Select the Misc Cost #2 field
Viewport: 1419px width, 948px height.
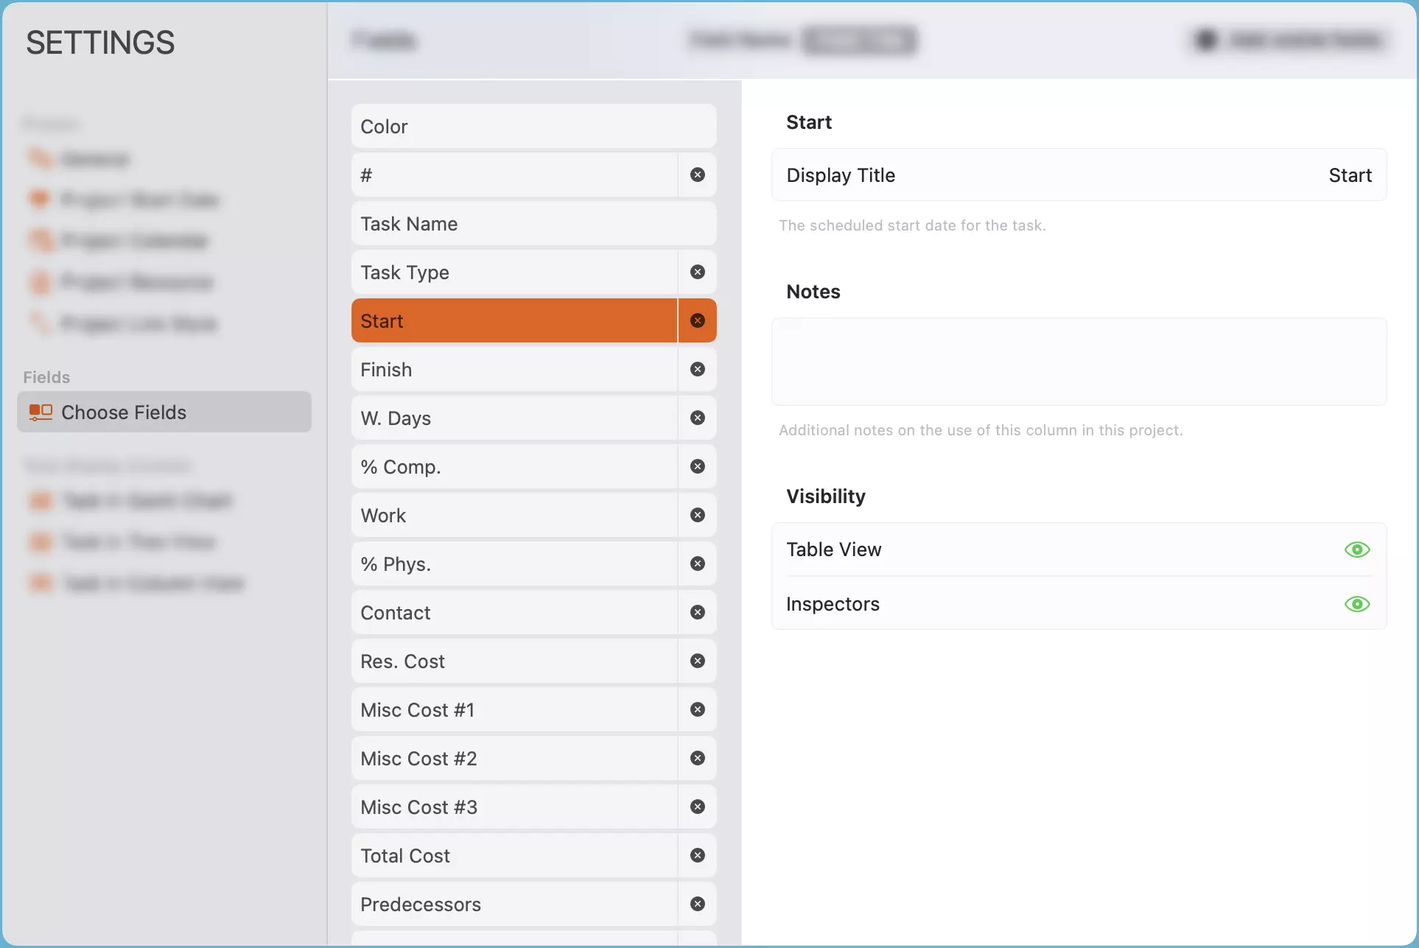point(514,759)
